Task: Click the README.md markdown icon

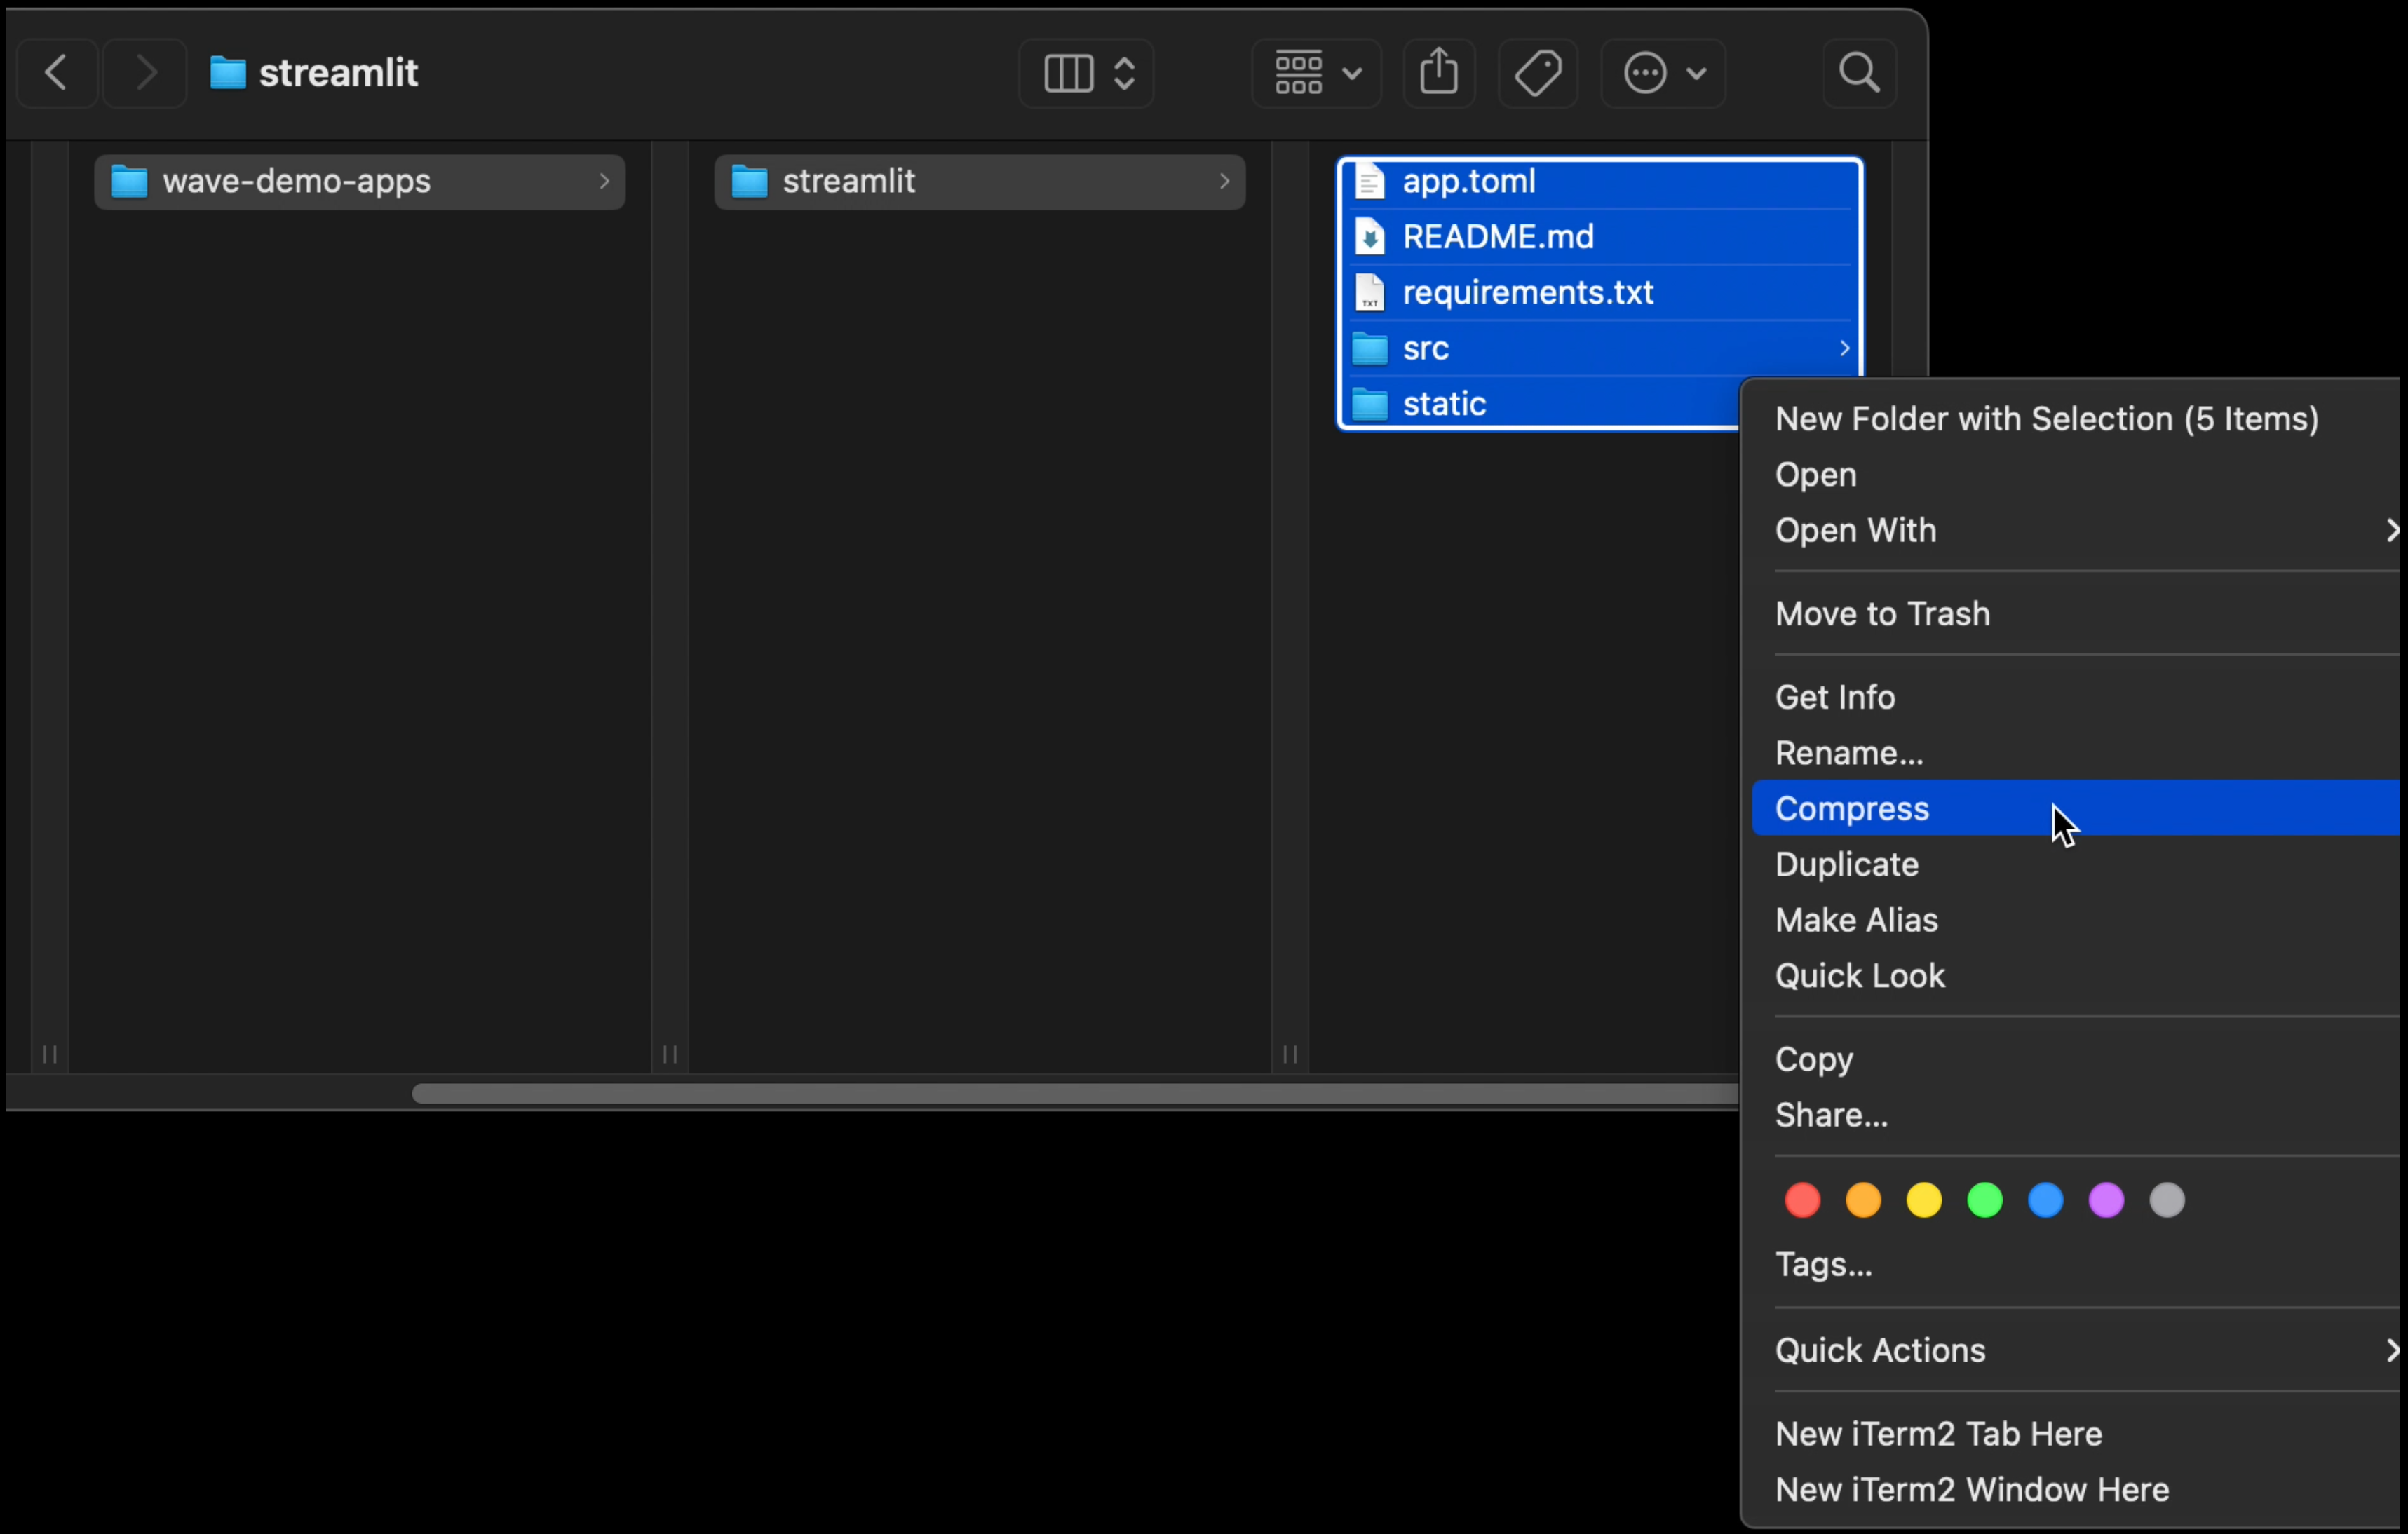Action: click(1369, 237)
